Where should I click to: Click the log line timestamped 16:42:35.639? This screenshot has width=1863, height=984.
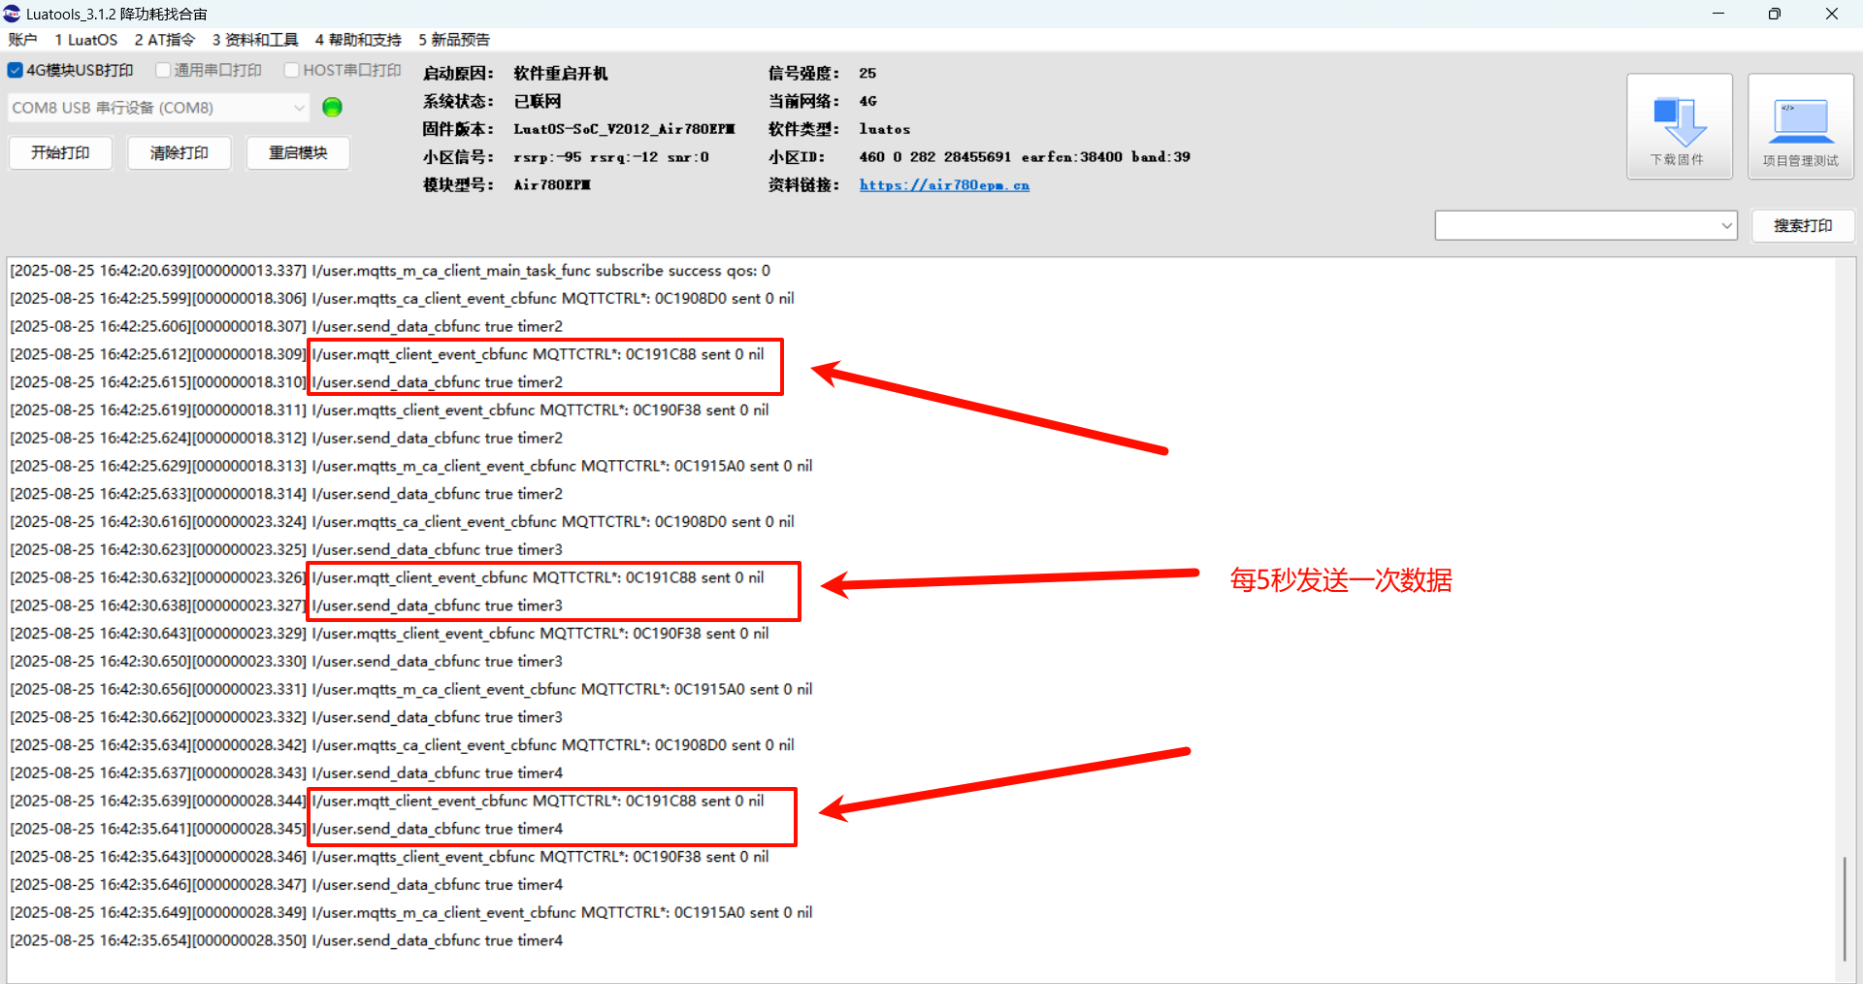pyautogui.click(x=387, y=801)
